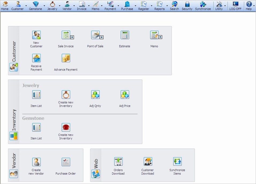Open the Vendor toolbar icon
Viewport: 256px width, 184px height.
pos(67,6)
